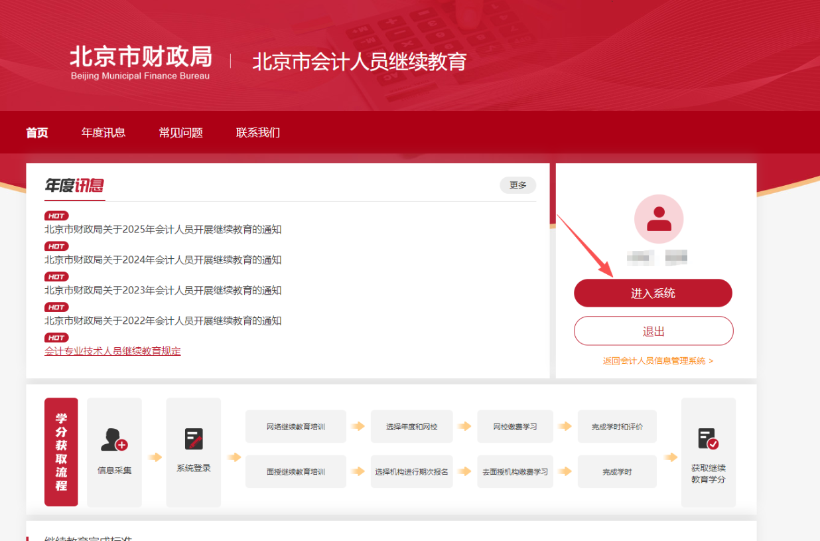820x541 pixels.
Task: Click the 网络继续教育培训 flow box
Action: pyautogui.click(x=295, y=426)
